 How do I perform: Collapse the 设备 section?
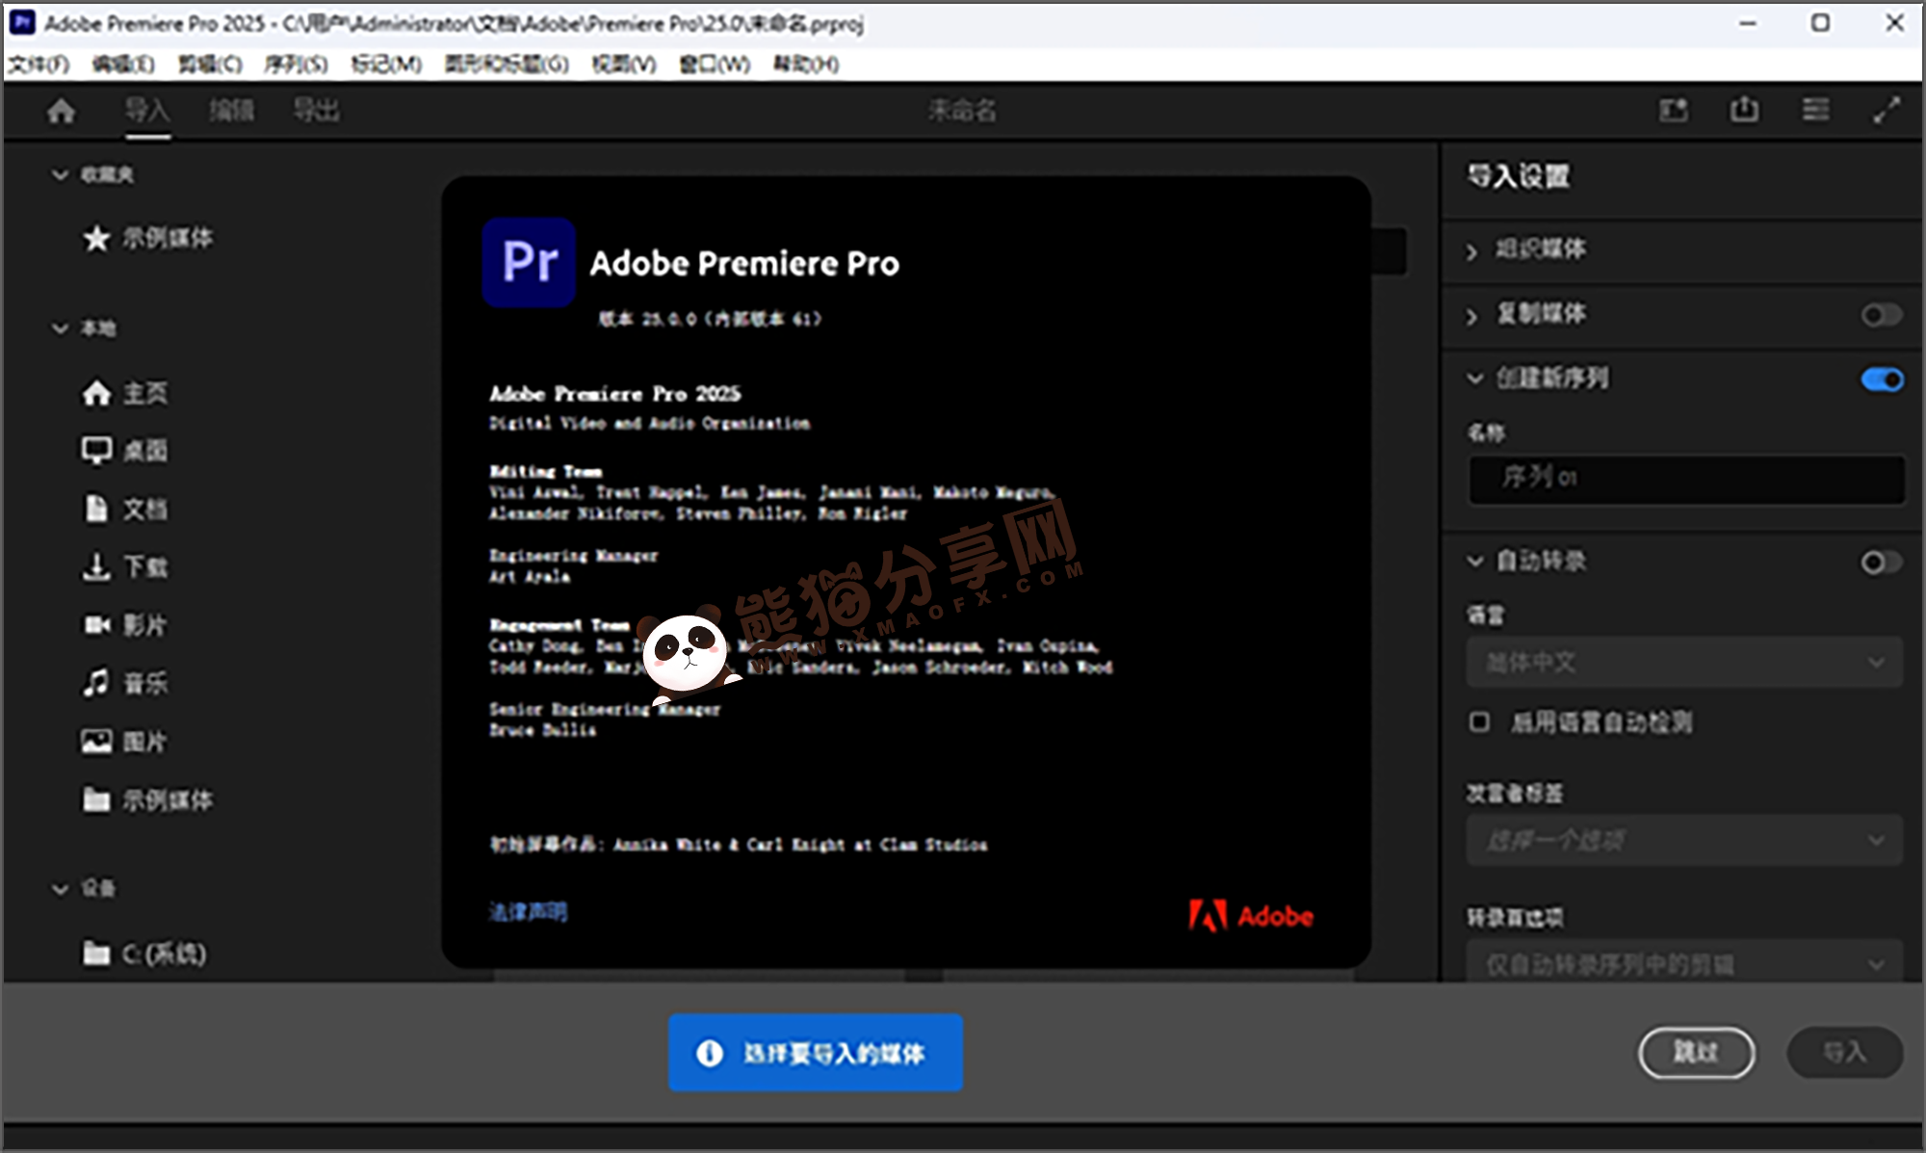point(60,888)
